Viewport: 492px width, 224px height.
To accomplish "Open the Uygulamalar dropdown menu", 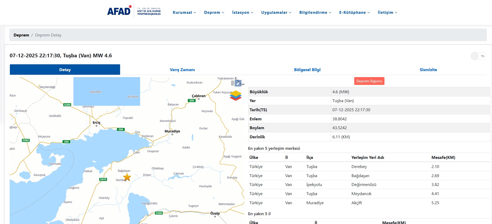I will pos(276,13).
